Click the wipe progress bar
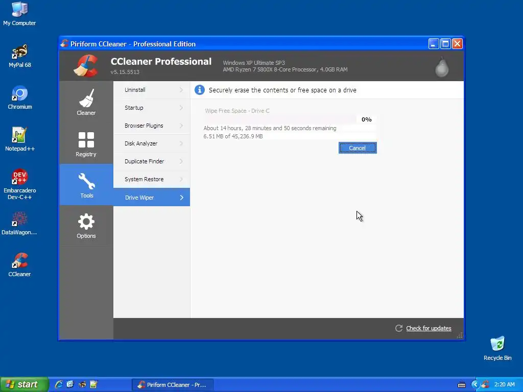The height and width of the screenshot is (392, 523). pos(279,119)
